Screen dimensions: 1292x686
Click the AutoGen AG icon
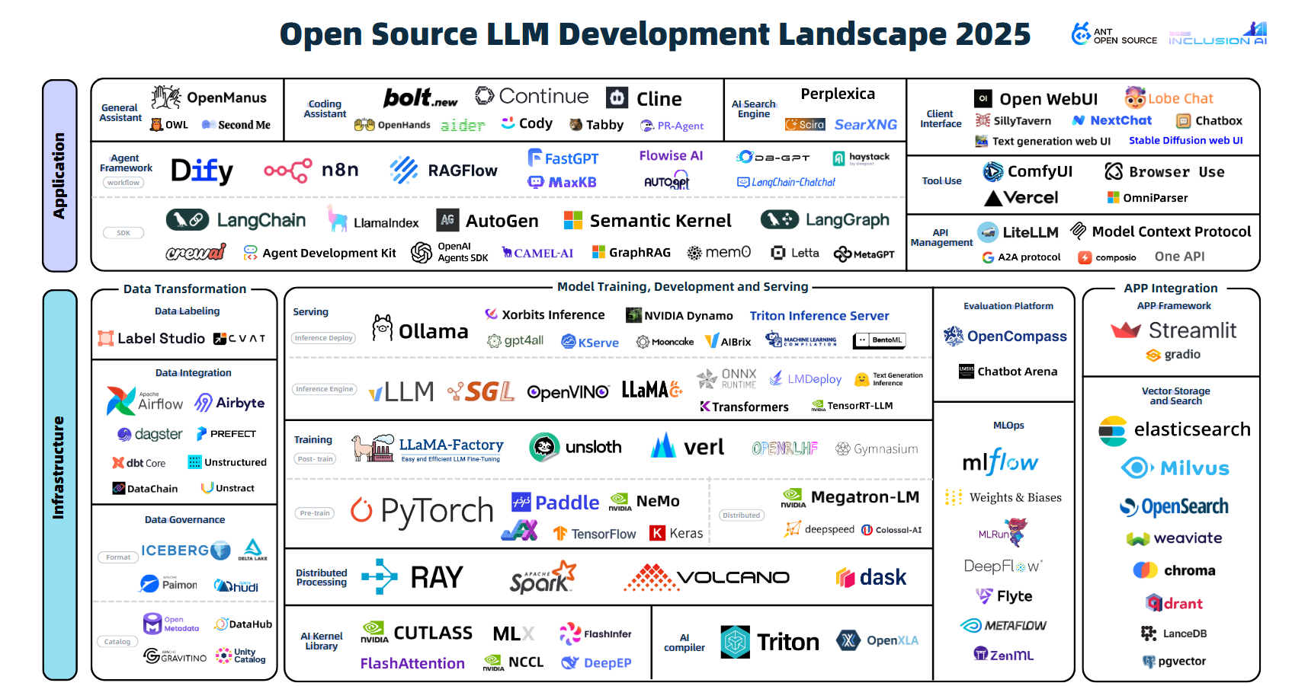coord(447,220)
